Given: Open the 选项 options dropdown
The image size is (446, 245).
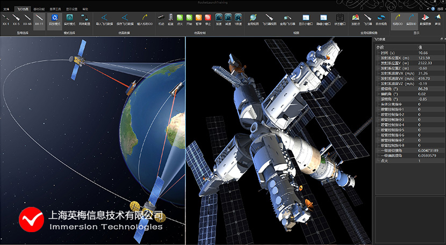Looking at the screenshot, I should coord(441,9).
